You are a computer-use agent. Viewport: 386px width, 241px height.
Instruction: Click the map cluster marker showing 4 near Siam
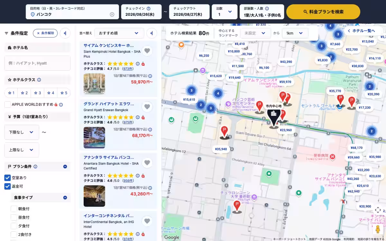pos(218,94)
